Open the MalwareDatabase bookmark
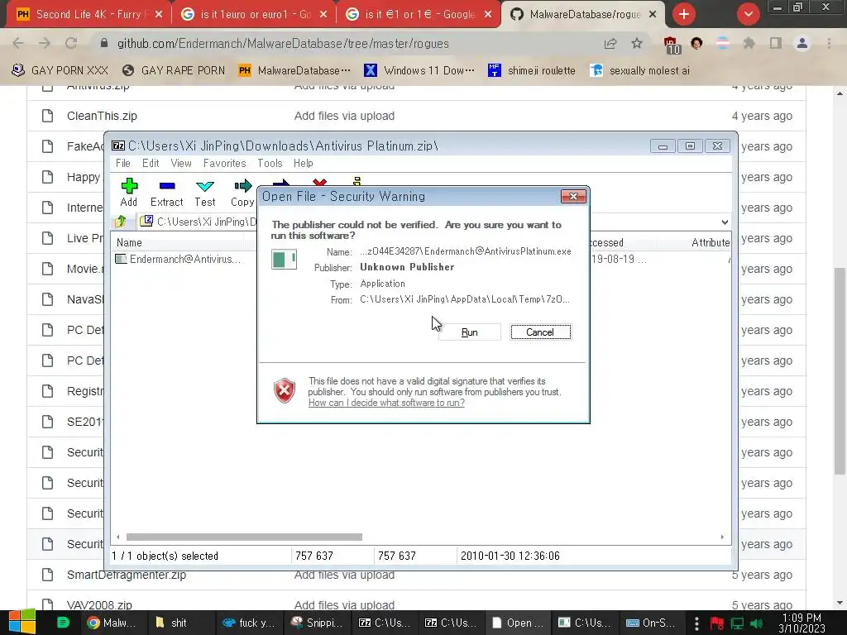 [294, 71]
